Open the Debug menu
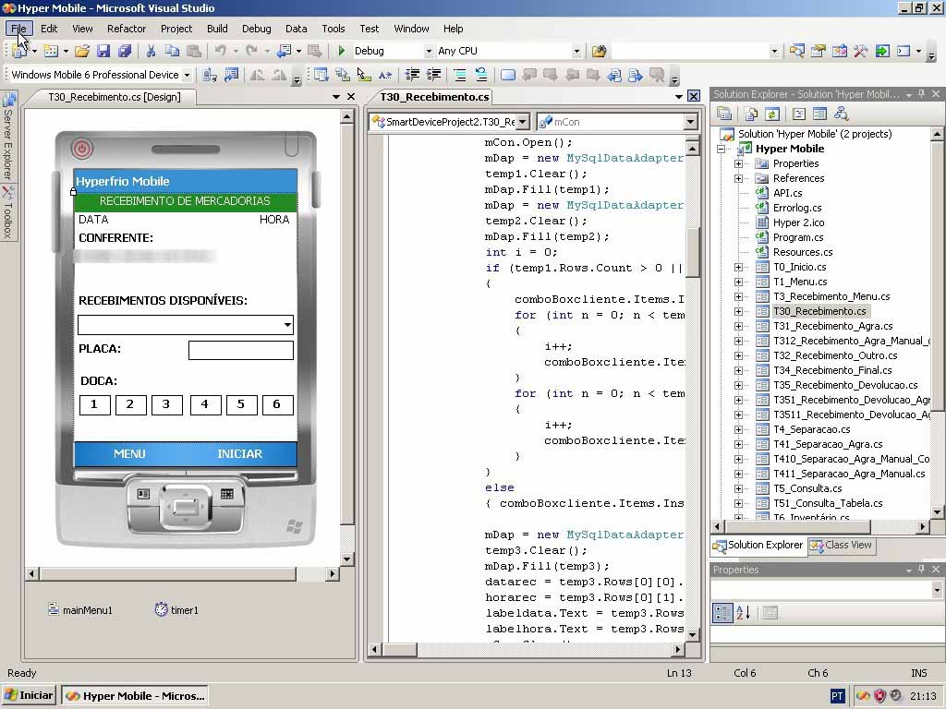This screenshot has height=709, width=946. [257, 29]
